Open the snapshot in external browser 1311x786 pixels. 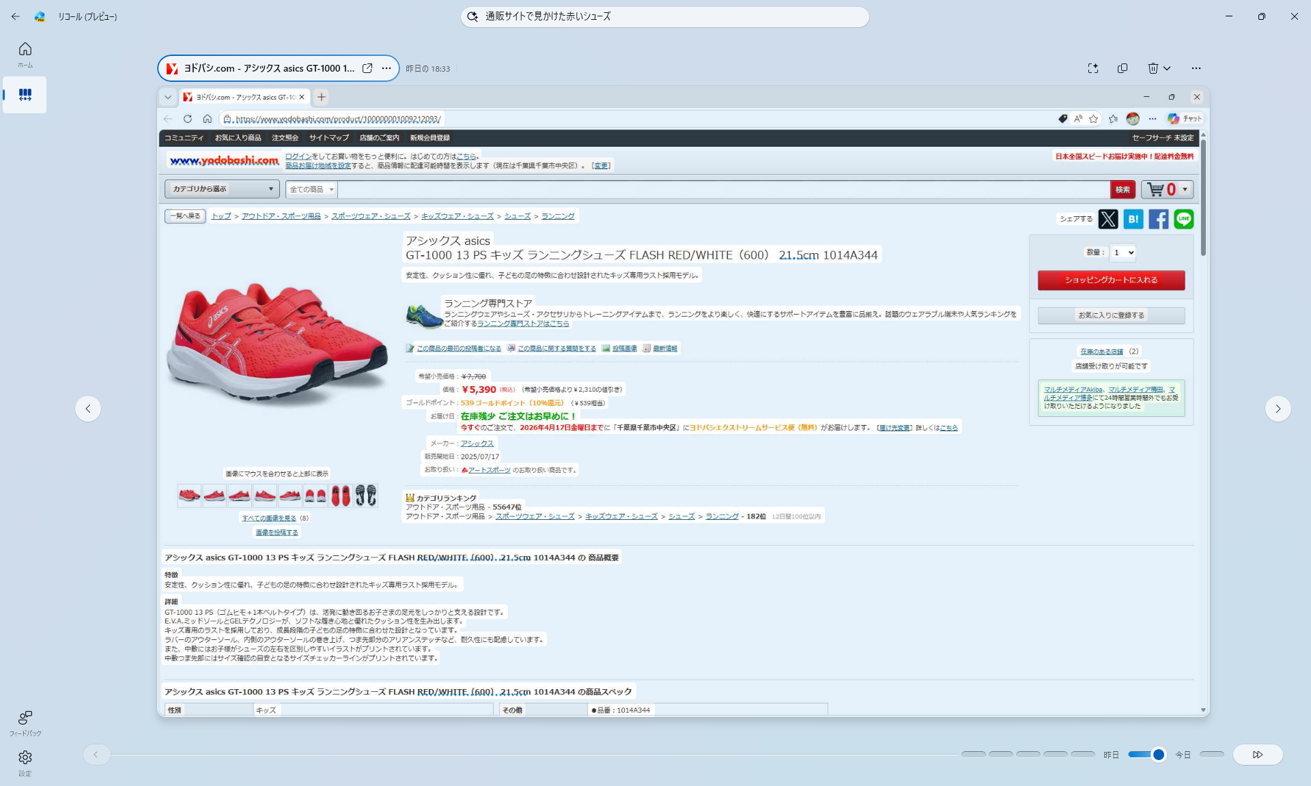point(367,68)
